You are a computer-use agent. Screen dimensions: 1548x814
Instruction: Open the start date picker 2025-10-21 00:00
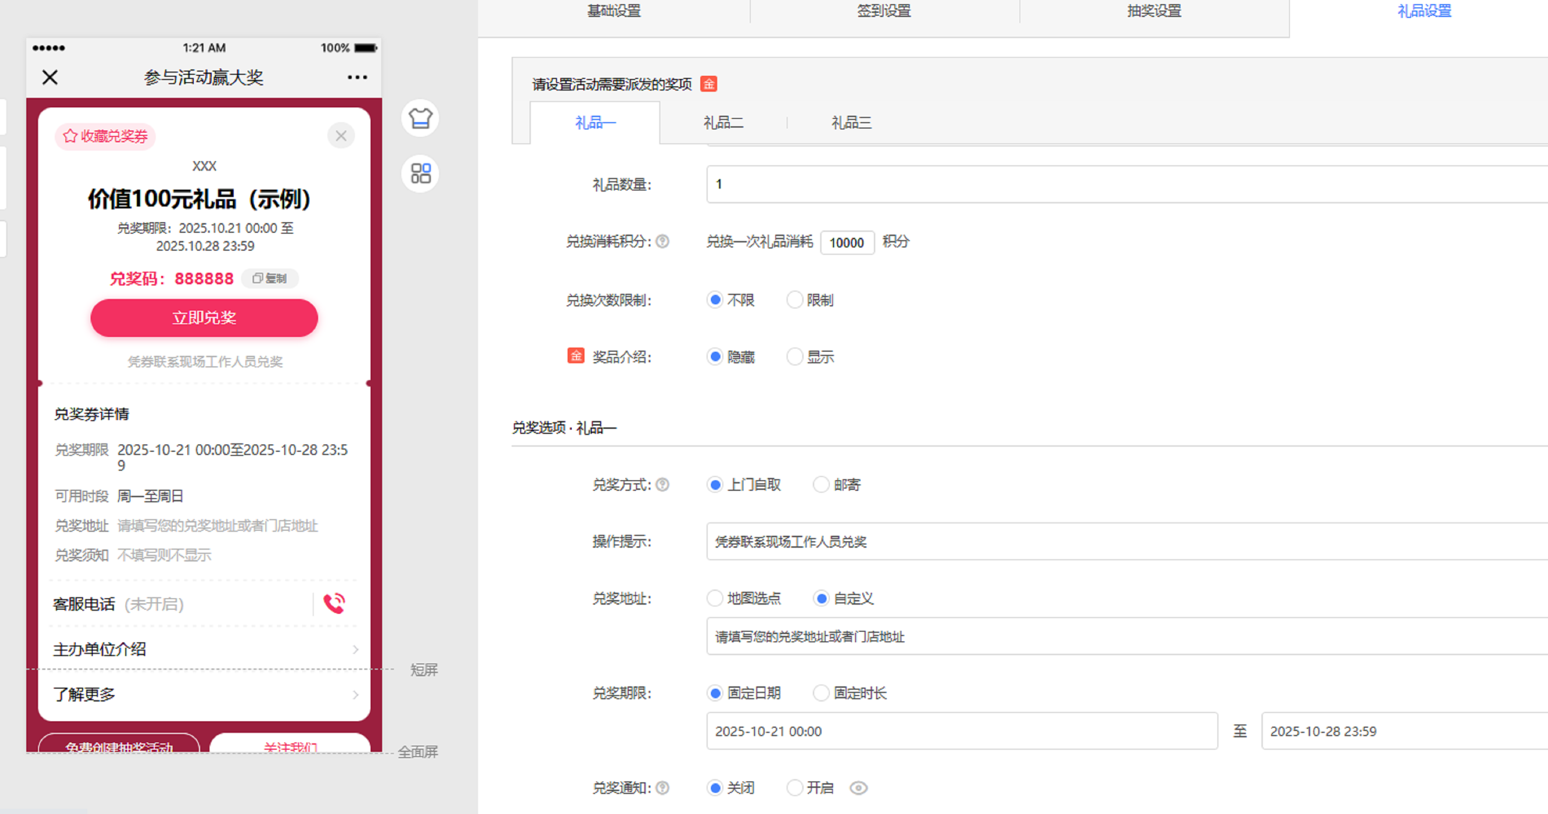[x=962, y=731]
